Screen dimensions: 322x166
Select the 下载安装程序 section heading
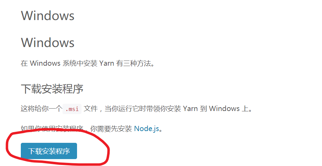(52, 89)
